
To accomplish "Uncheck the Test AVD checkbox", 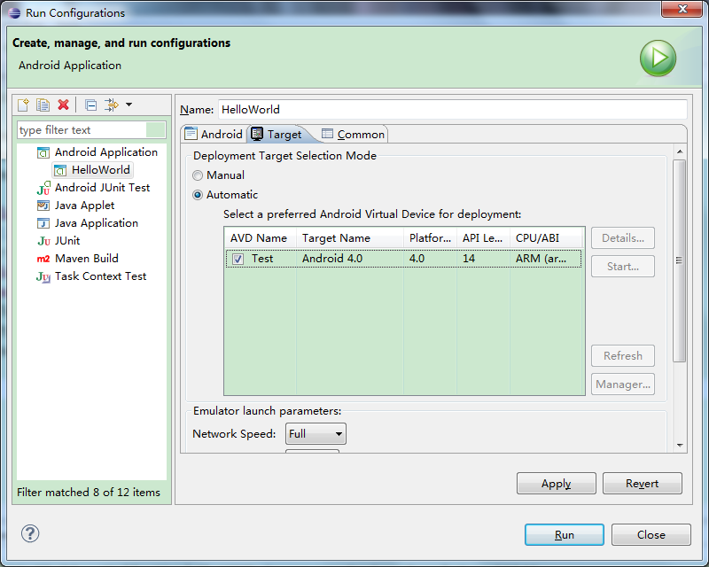I will pos(238,259).
